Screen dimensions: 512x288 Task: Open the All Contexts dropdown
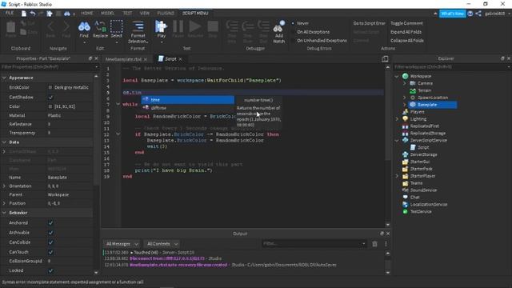pos(162,244)
